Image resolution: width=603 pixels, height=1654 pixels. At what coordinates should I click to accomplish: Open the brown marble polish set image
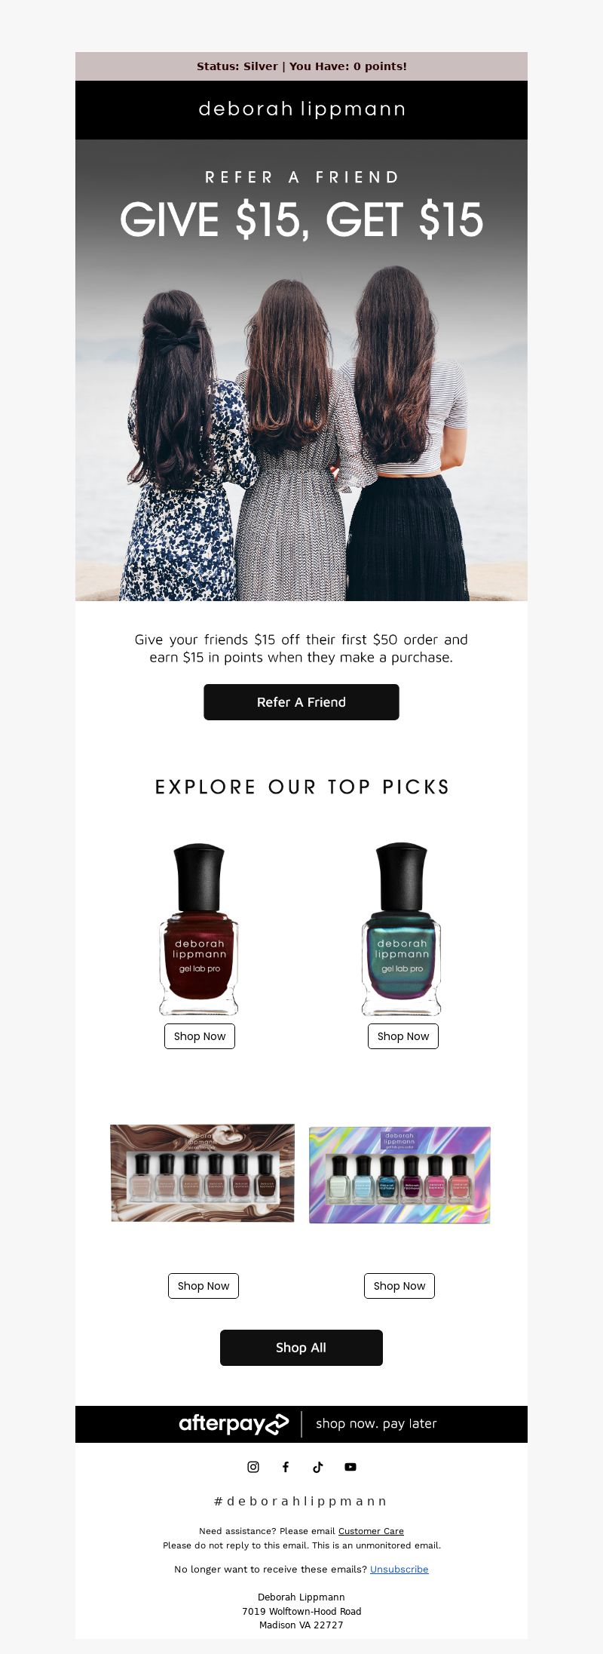coord(203,1173)
